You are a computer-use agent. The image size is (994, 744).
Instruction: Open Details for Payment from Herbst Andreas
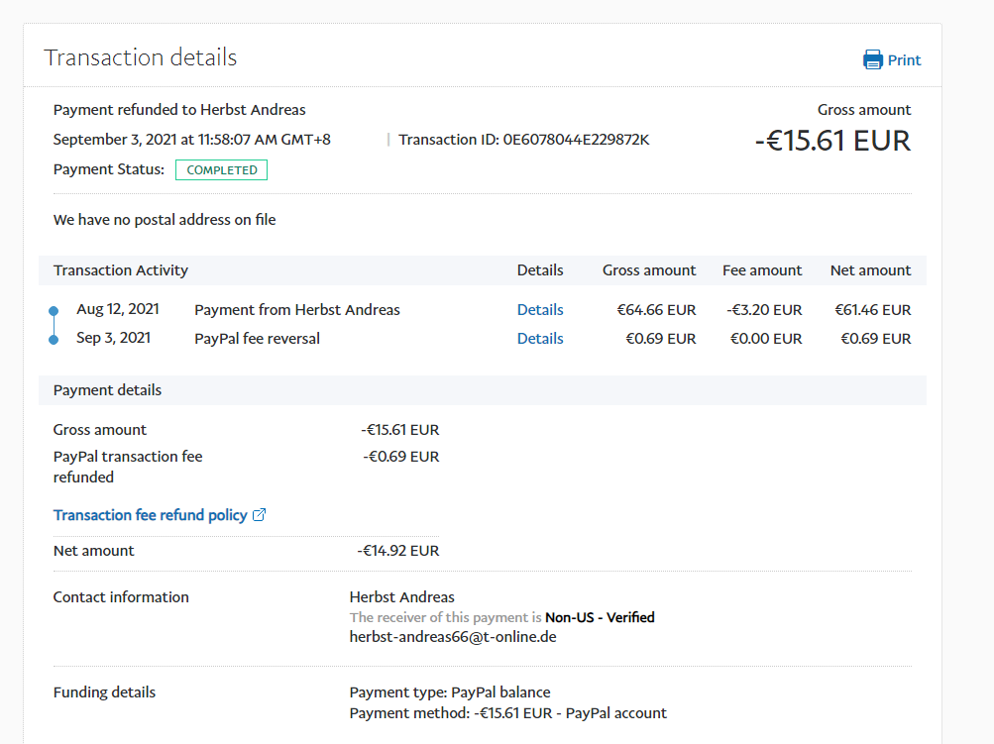[540, 310]
